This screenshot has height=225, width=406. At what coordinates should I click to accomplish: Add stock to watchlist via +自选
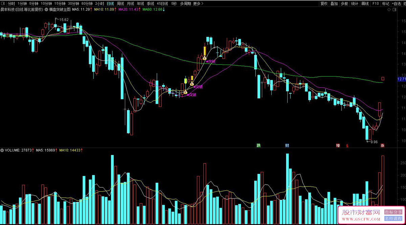coord(396,3)
